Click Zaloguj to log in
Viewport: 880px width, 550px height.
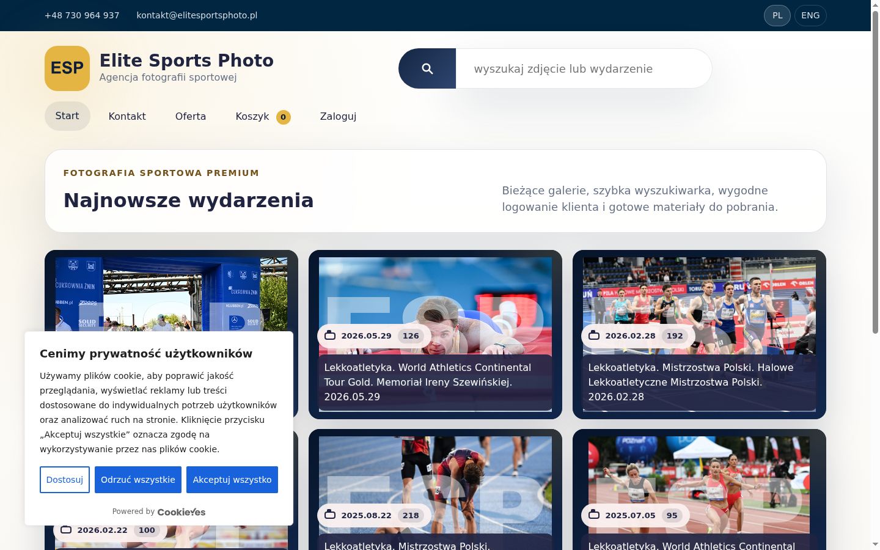(x=338, y=116)
